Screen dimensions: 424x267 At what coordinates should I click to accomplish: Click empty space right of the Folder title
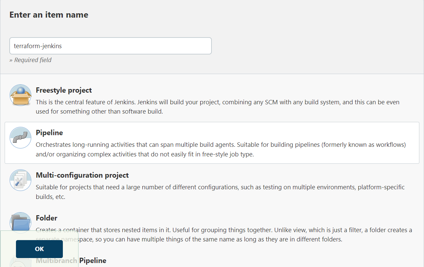pos(233,218)
